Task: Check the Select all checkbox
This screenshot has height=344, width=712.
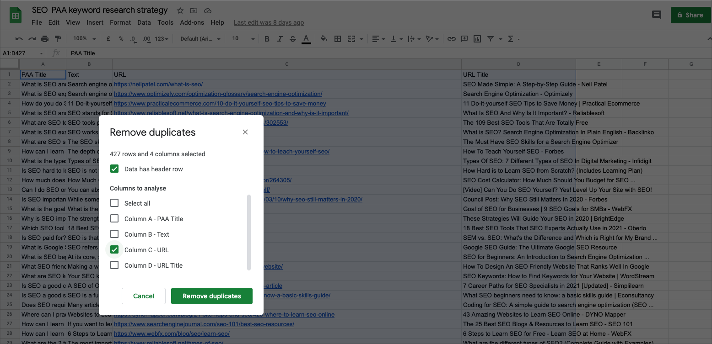Action: tap(114, 203)
